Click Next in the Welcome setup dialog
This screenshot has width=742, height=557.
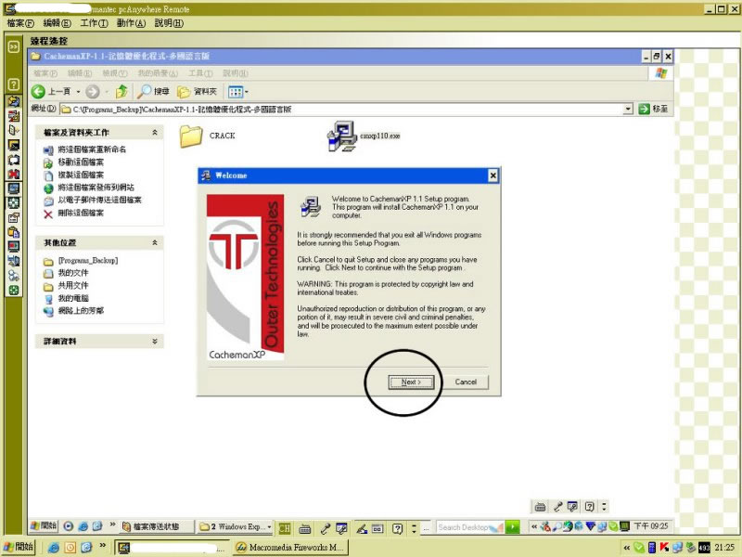[x=411, y=382]
